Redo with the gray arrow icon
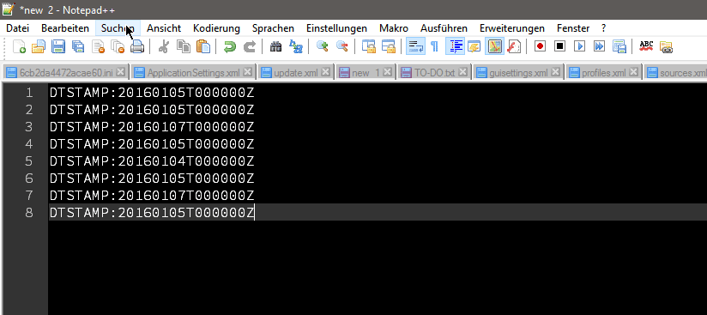 point(250,46)
